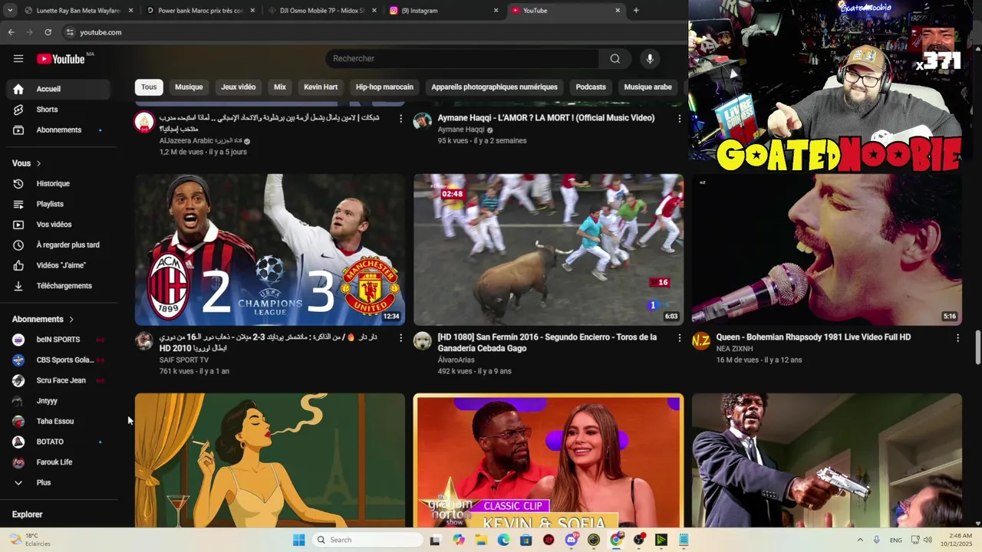Open options menu for San Fermín 2016 video
Screen dimensions: 982x552
click(x=679, y=337)
